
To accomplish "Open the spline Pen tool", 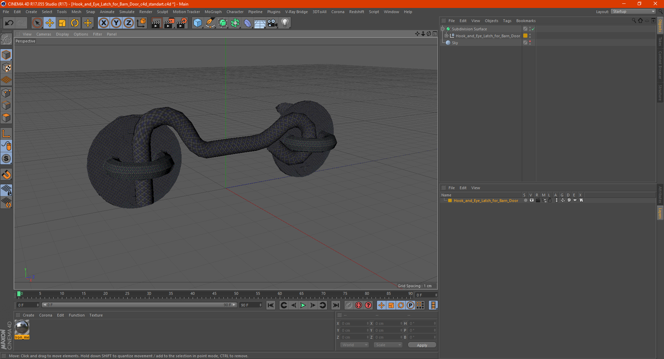I will [210, 23].
